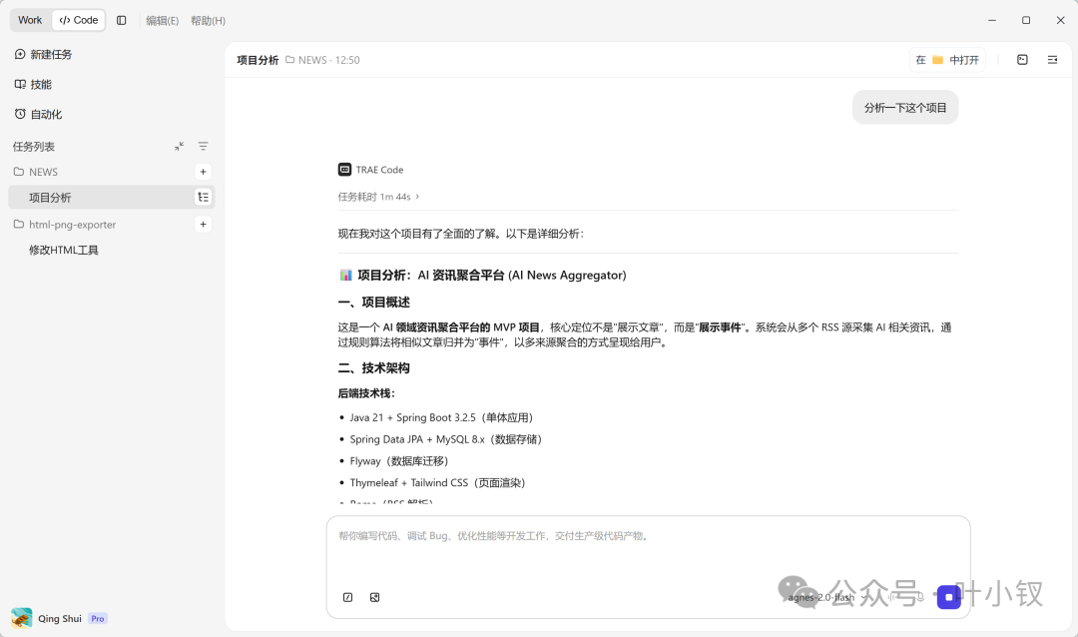Click the 二、技术架构 heading

tap(374, 368)
